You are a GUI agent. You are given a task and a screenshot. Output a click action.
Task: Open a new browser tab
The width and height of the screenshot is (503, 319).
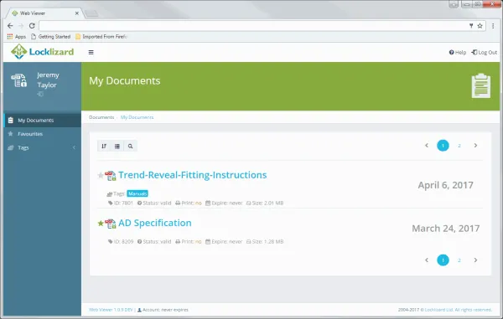tap(91, 13)
